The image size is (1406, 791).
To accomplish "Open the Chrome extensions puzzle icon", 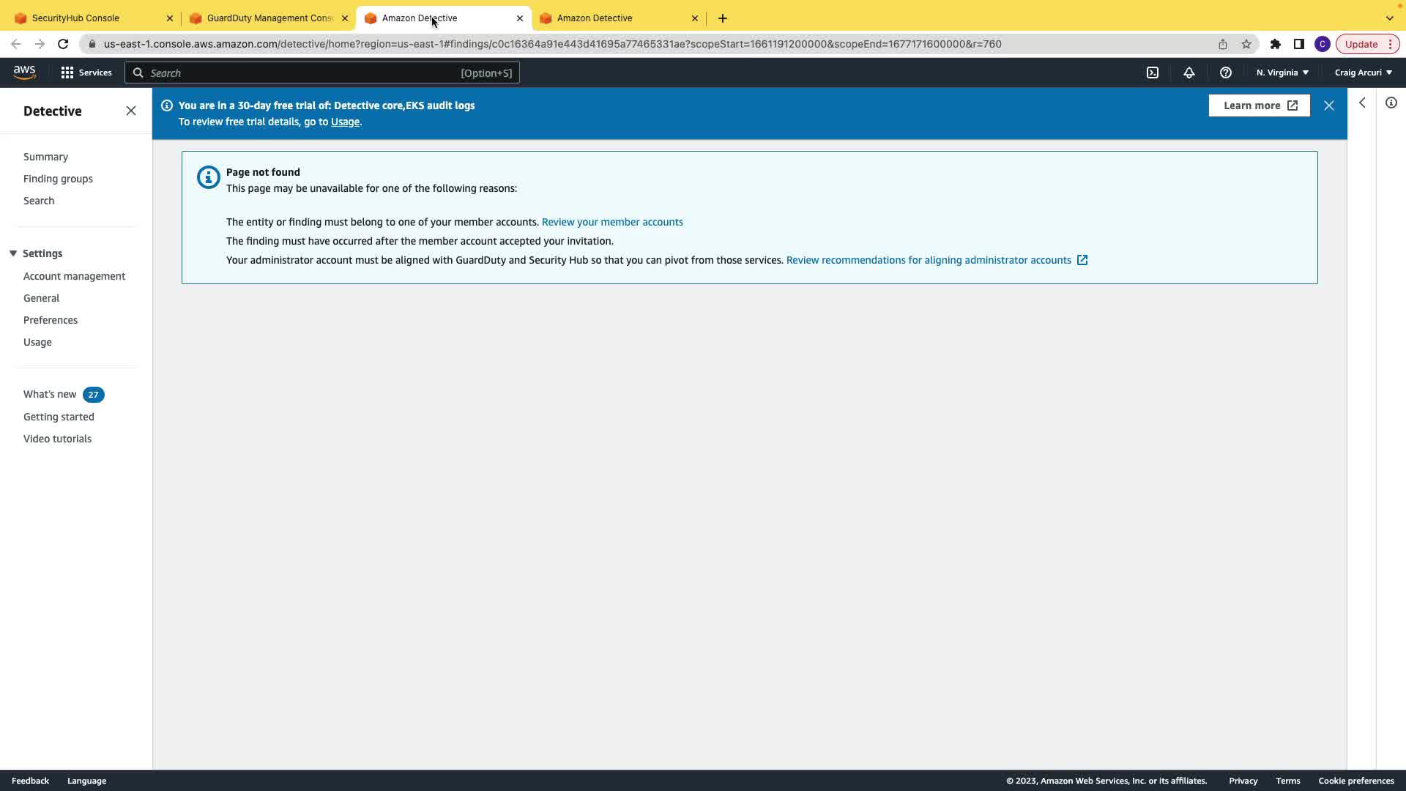I will [1276, 44].
